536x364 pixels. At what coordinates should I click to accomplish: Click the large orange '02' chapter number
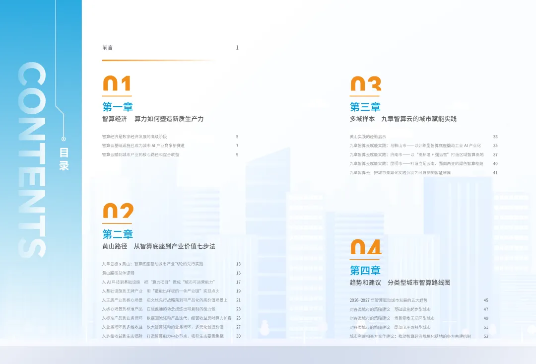118,211
